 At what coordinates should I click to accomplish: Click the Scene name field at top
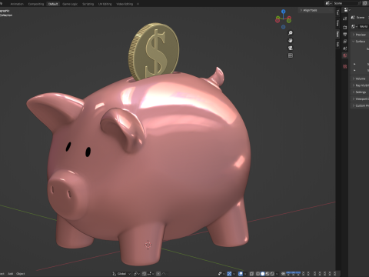click(344, 3)
